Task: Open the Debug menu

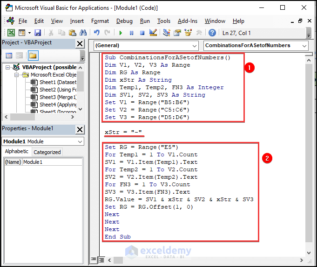Action: 124,21
